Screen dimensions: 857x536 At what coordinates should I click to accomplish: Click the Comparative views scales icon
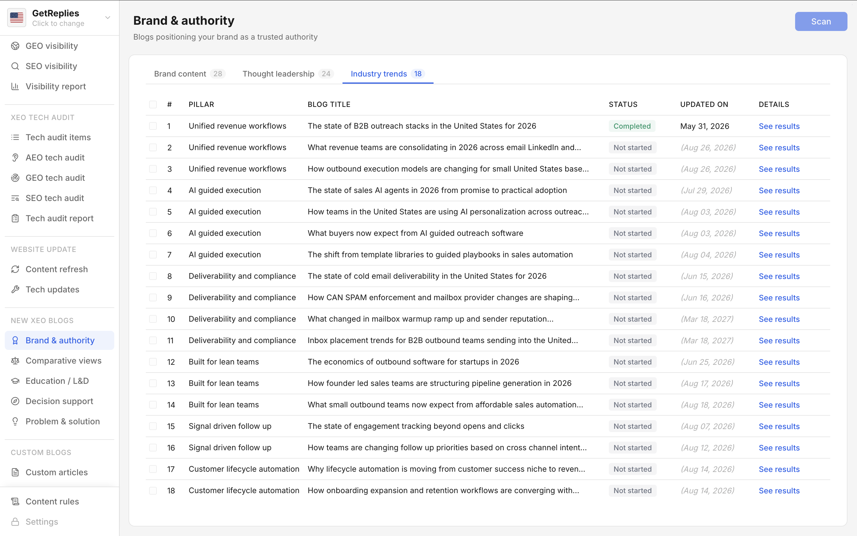coord(15,361)
